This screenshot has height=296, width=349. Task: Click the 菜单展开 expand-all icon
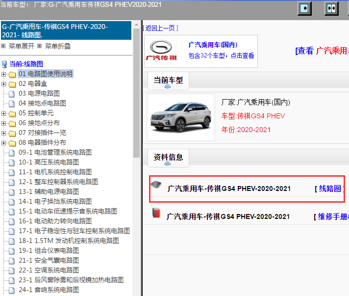coord(3,46)
